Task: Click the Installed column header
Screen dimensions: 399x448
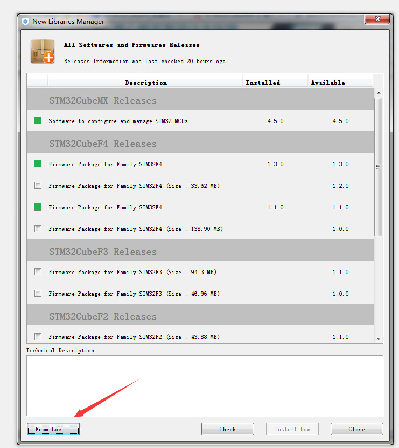Action: [x=275, y=83]
